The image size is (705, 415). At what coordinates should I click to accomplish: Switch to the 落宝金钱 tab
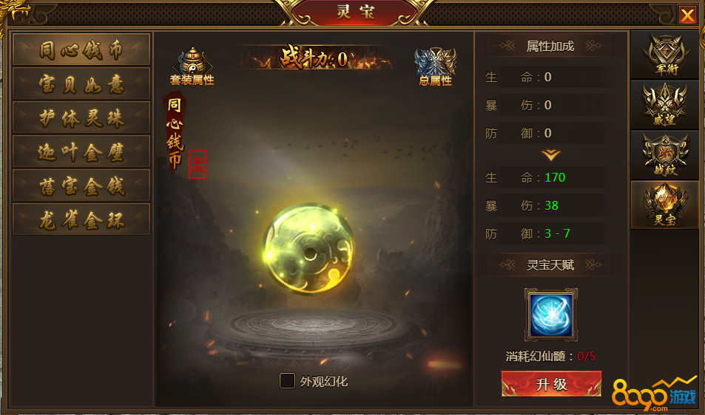tap(81, 186)
